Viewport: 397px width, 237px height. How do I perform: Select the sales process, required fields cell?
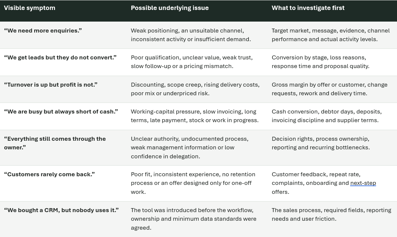coord(332,214)
